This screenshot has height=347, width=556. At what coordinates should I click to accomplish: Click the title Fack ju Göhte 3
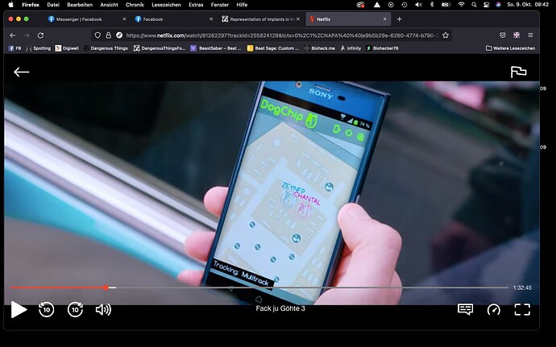(x=280, y=308)
